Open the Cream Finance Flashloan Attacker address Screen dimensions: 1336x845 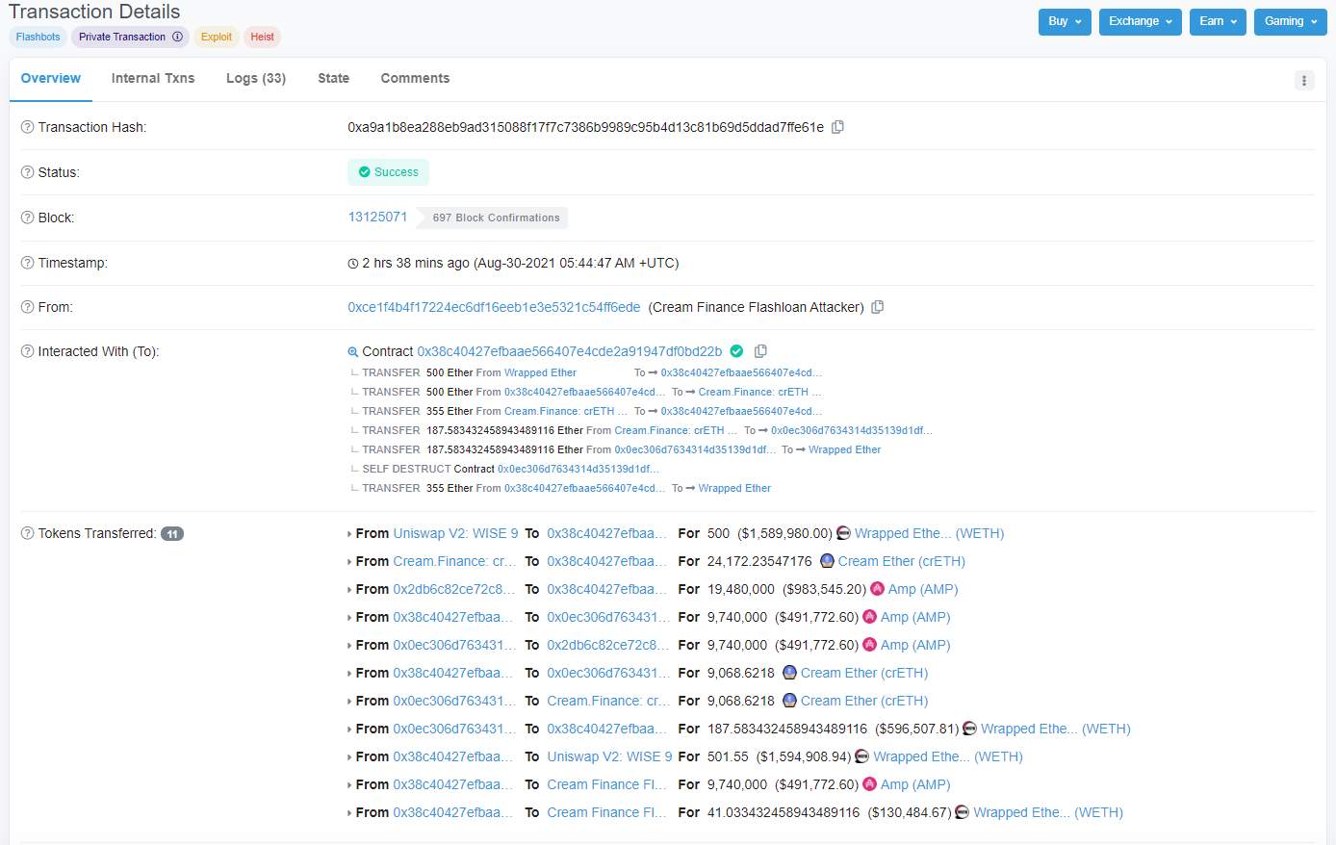(494, 307)
